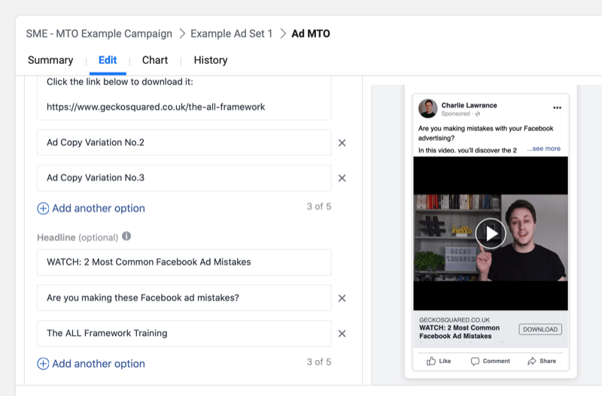602x396 pixels.
Task: Click the Charlie Lawrance page name
Action: click(469, 105)
